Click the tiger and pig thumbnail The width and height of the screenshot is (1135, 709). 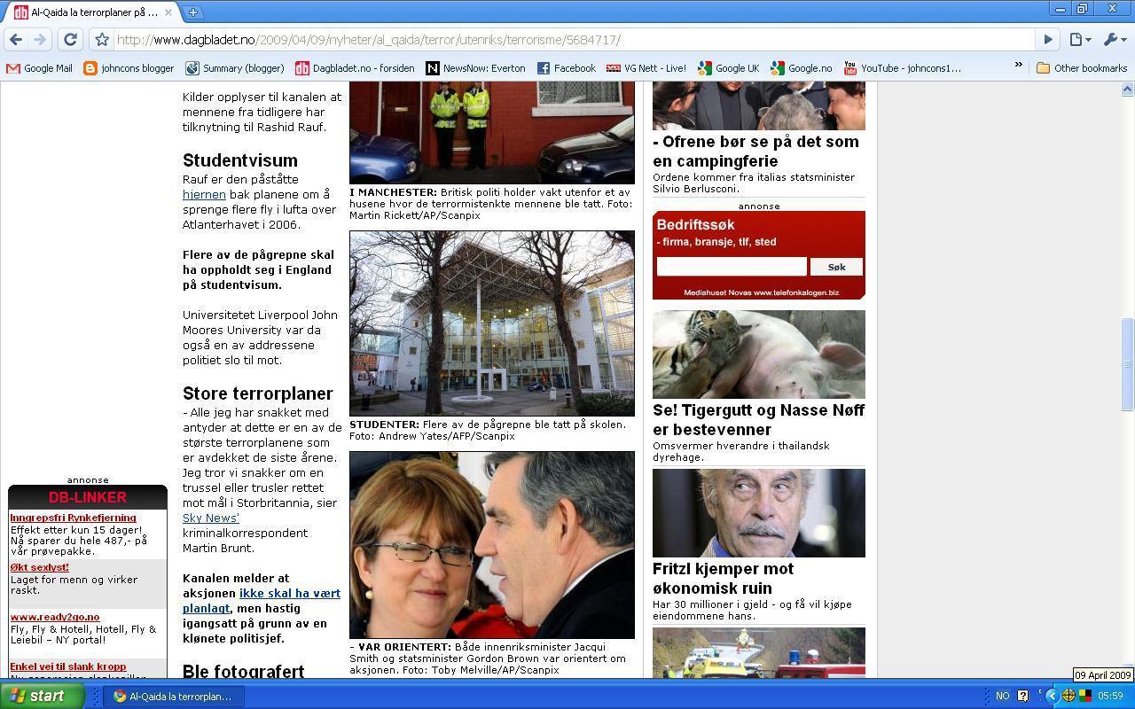[x=758, y=354]
